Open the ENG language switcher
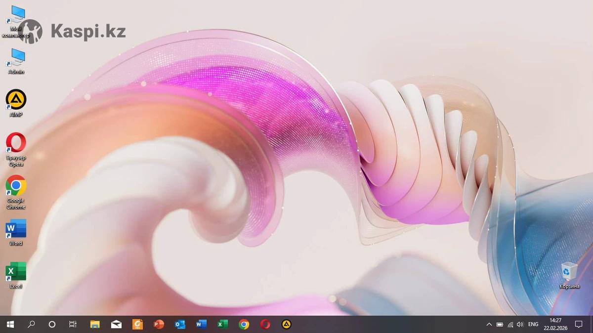 [533, 325]
